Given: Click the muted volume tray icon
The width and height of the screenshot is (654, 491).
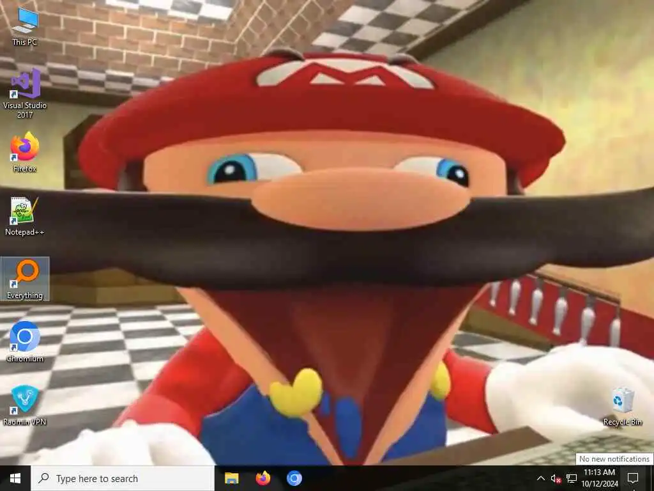Looking at the screenshot, I should click(556, 478).
